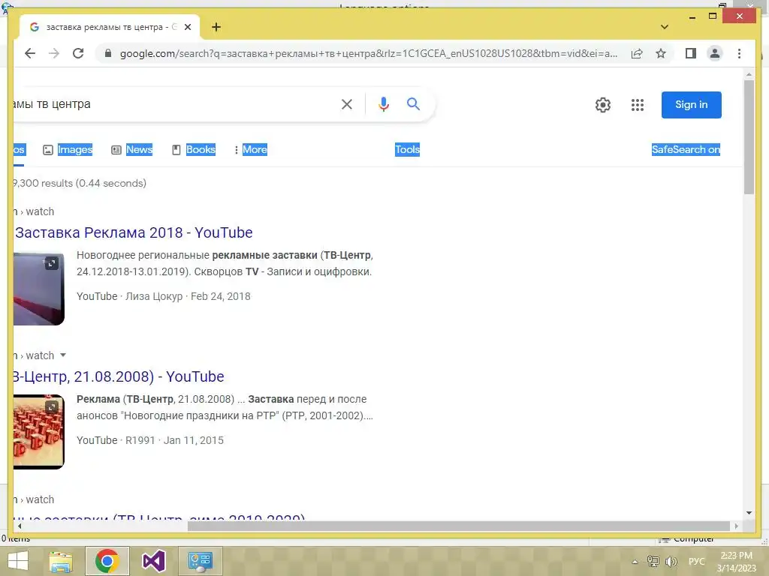
Task: Expand preview icon on the first video thumbnail
Action: [52, 263]
